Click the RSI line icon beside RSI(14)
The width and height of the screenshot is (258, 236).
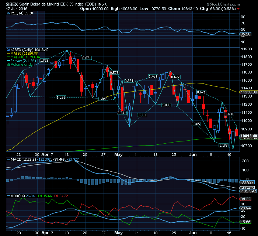8,13
